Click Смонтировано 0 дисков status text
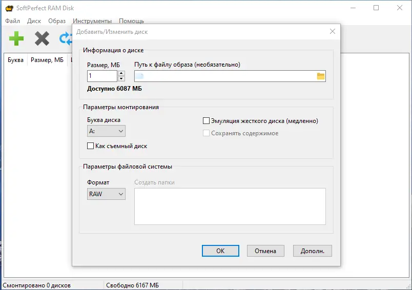 (36, 285)
